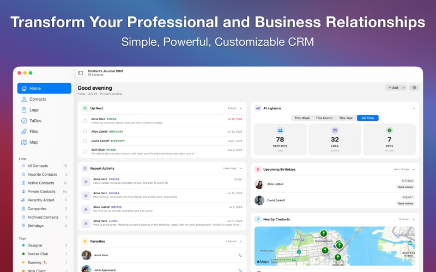Select the Designer tag
The image size is (436, 272).
tap(44, 245)
